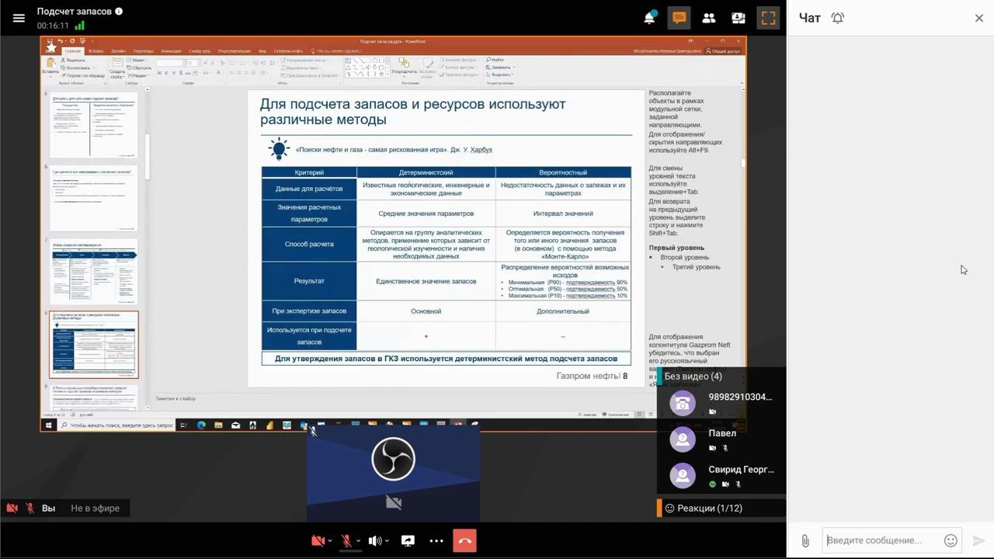Screen dimensions: 994x559
Task: Select participant 98982910304 in the list
Action: (721, 403)
